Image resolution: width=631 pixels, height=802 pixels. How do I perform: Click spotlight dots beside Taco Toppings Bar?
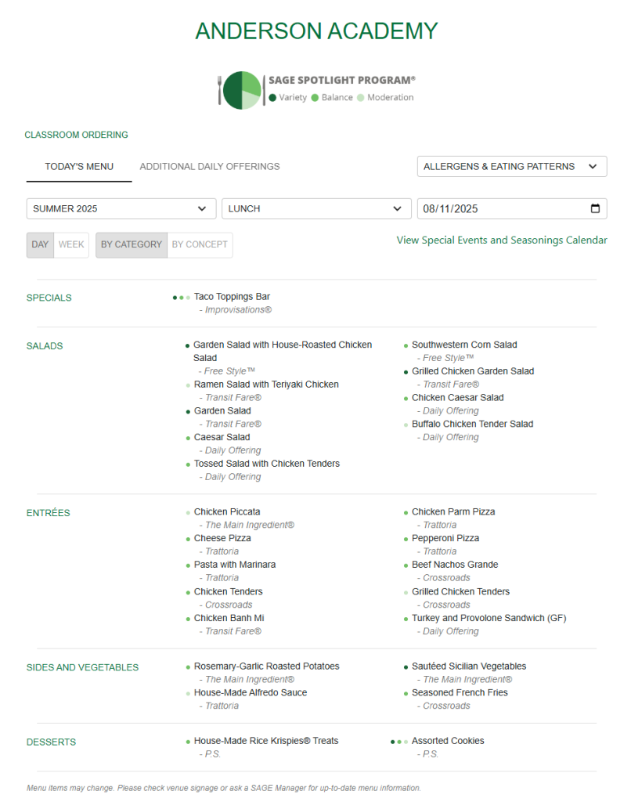pyautogui.click(x=181, y=297)
